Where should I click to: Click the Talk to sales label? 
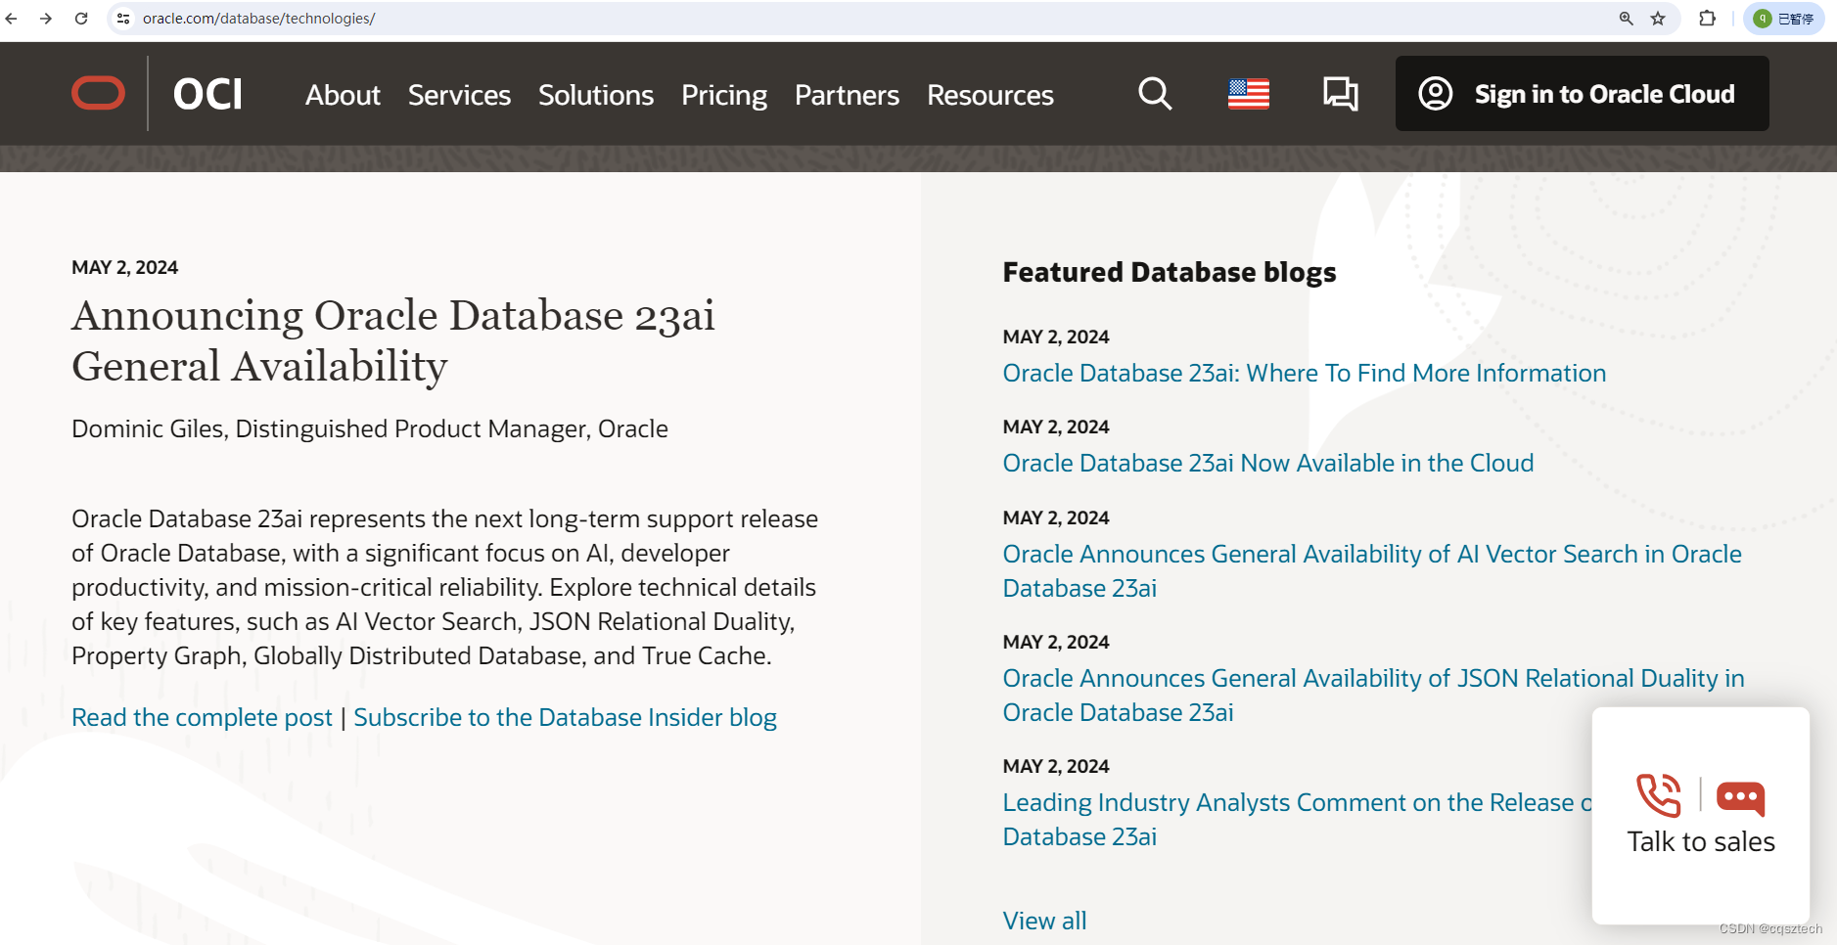tap(1701, 841)
